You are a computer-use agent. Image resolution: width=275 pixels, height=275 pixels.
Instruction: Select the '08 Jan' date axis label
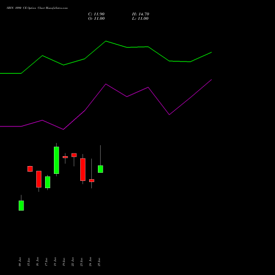point(20,262)
